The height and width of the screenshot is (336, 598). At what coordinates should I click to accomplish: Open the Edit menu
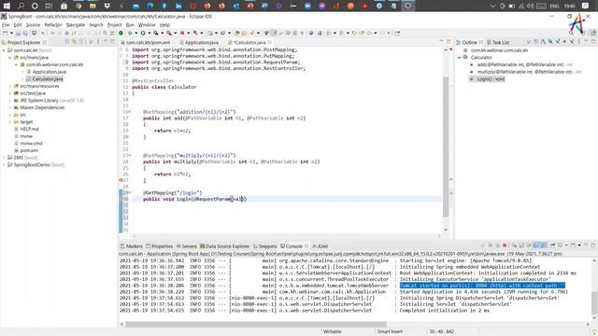pyautogui.click(x=18, y=25)
